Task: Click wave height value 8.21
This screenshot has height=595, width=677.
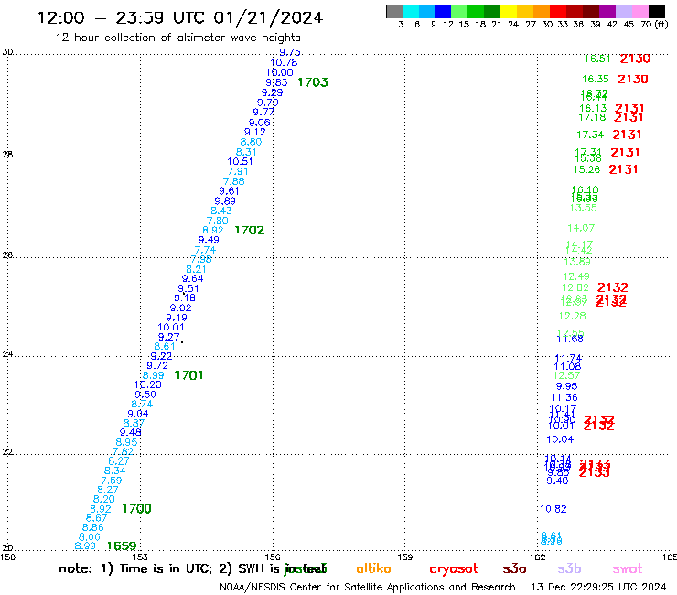Action: [x=196, y=269]
